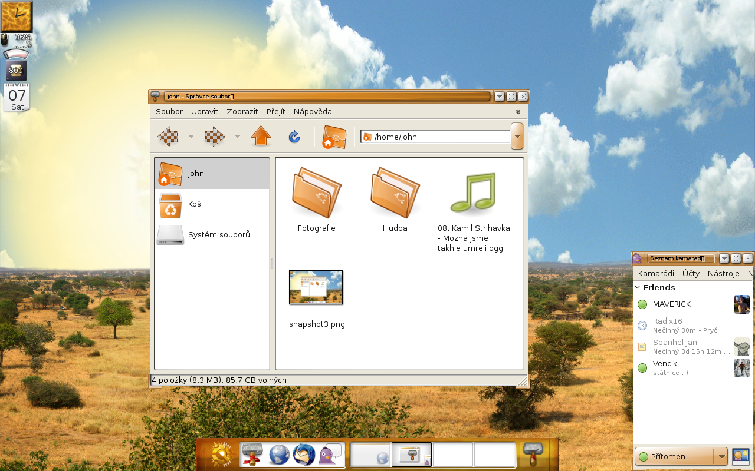
Task: Launch Thunderbird mail from the panel
Action: click(304, 455)
